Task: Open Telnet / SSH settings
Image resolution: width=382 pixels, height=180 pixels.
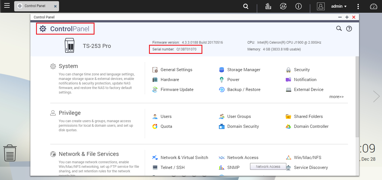Action: click(169, 168)
